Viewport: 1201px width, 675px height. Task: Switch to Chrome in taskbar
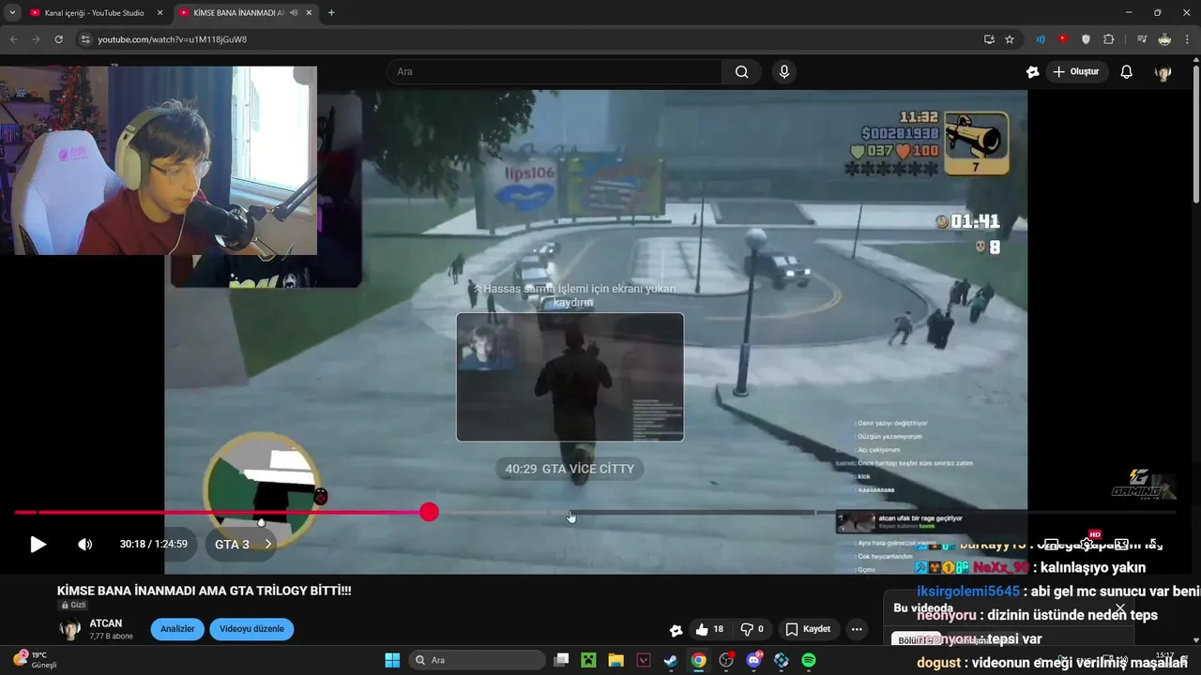(698, 660)
